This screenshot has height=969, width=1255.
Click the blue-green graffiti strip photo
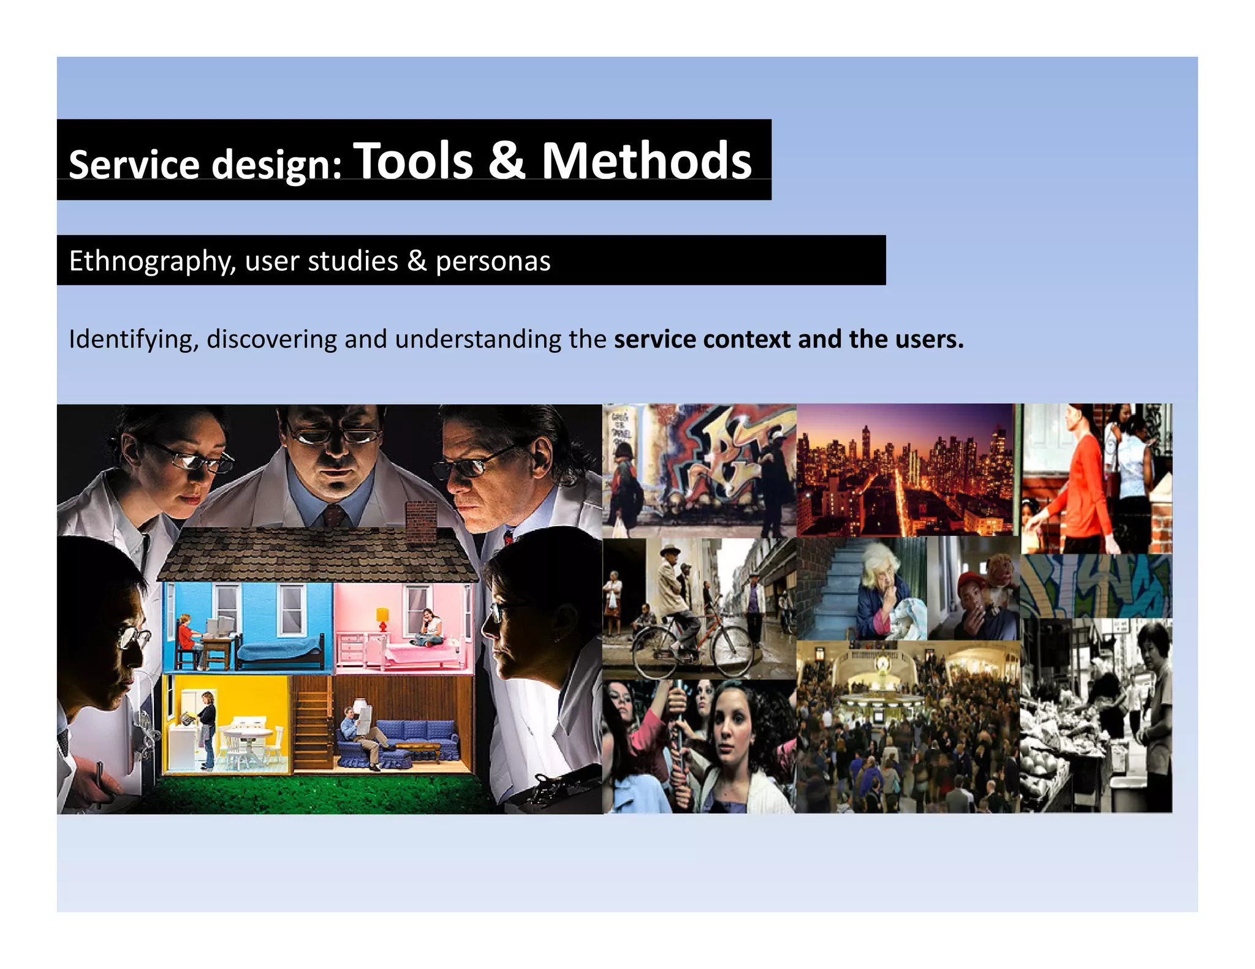coord(1096,586)
